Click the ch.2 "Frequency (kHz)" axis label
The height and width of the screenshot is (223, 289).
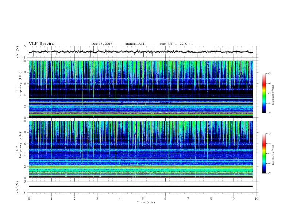tap(20, 145)
